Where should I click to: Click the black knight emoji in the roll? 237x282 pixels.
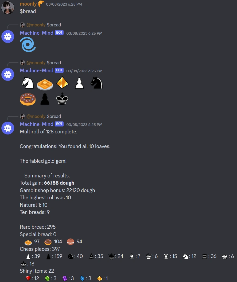pyautogui.click(x=96, y=83)
